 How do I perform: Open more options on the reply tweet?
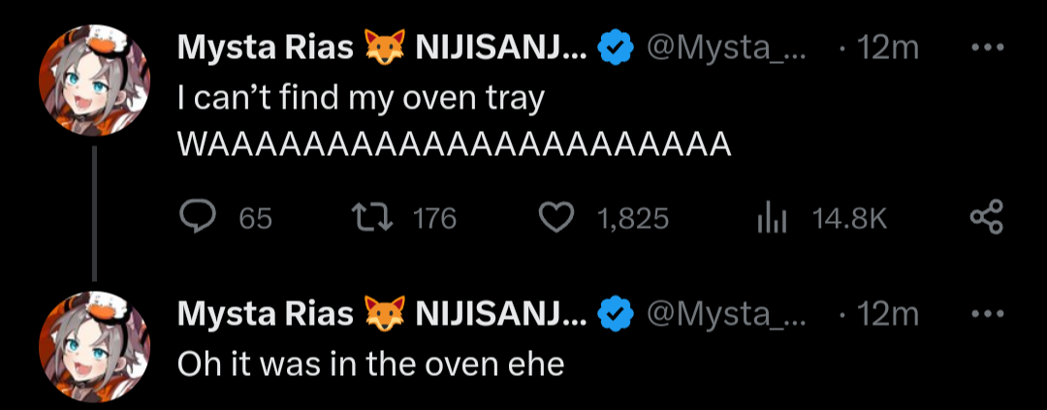987,313
